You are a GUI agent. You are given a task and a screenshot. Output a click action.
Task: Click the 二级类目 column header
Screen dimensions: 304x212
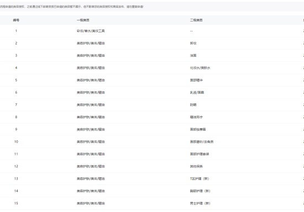tap(196, 20)
